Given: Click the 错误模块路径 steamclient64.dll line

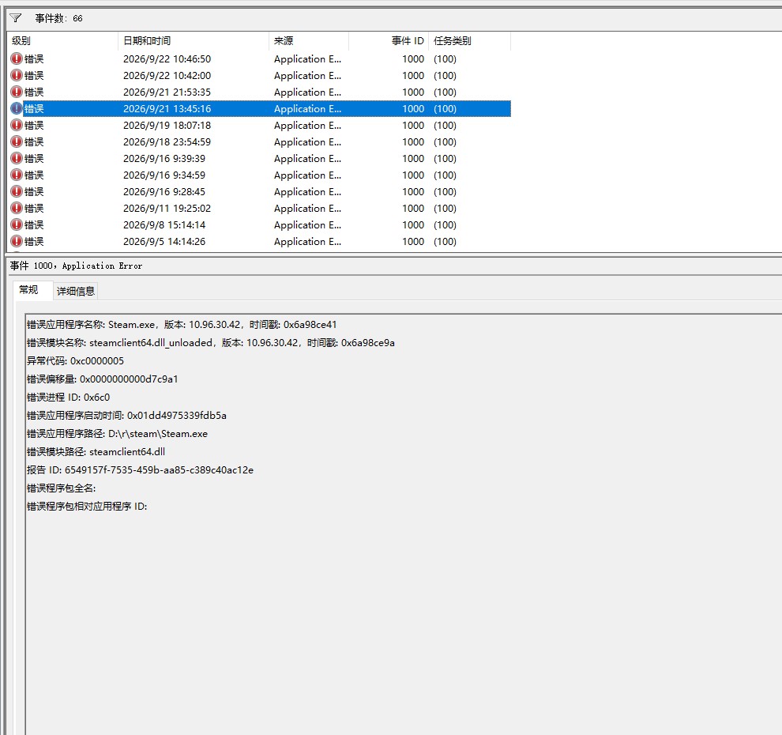Looking at the screenshot, I should [96, 451].
